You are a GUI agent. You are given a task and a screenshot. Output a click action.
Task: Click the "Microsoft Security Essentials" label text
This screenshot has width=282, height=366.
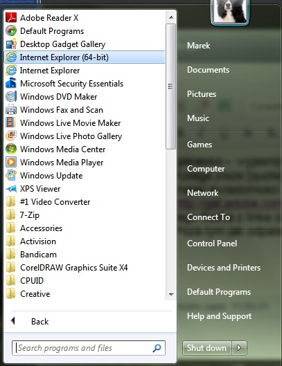coord(71,84)
